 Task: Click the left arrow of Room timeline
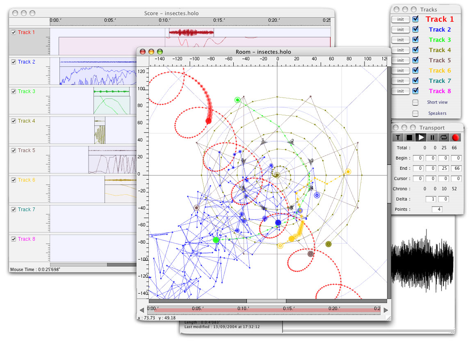(141, 310)
